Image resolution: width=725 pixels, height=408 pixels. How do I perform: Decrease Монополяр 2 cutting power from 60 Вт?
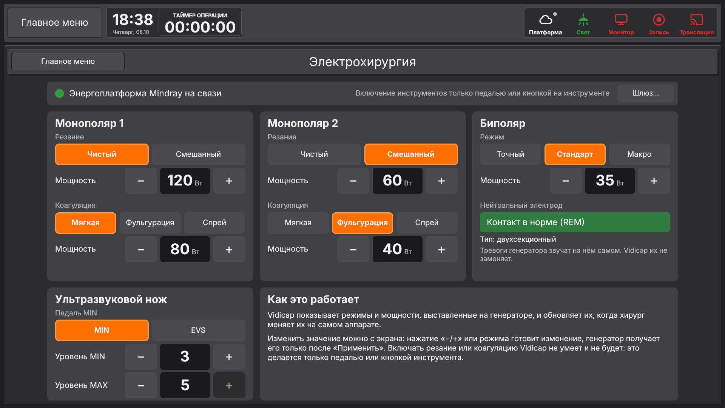coord(353,181)
